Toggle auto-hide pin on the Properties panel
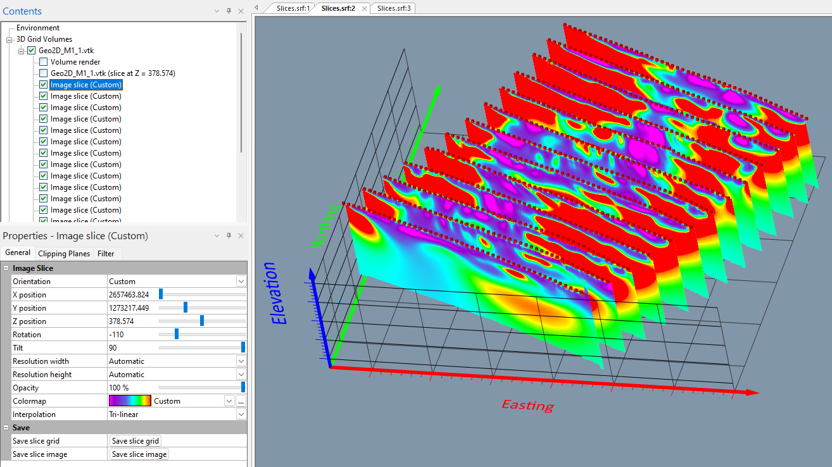 (229, 235)
